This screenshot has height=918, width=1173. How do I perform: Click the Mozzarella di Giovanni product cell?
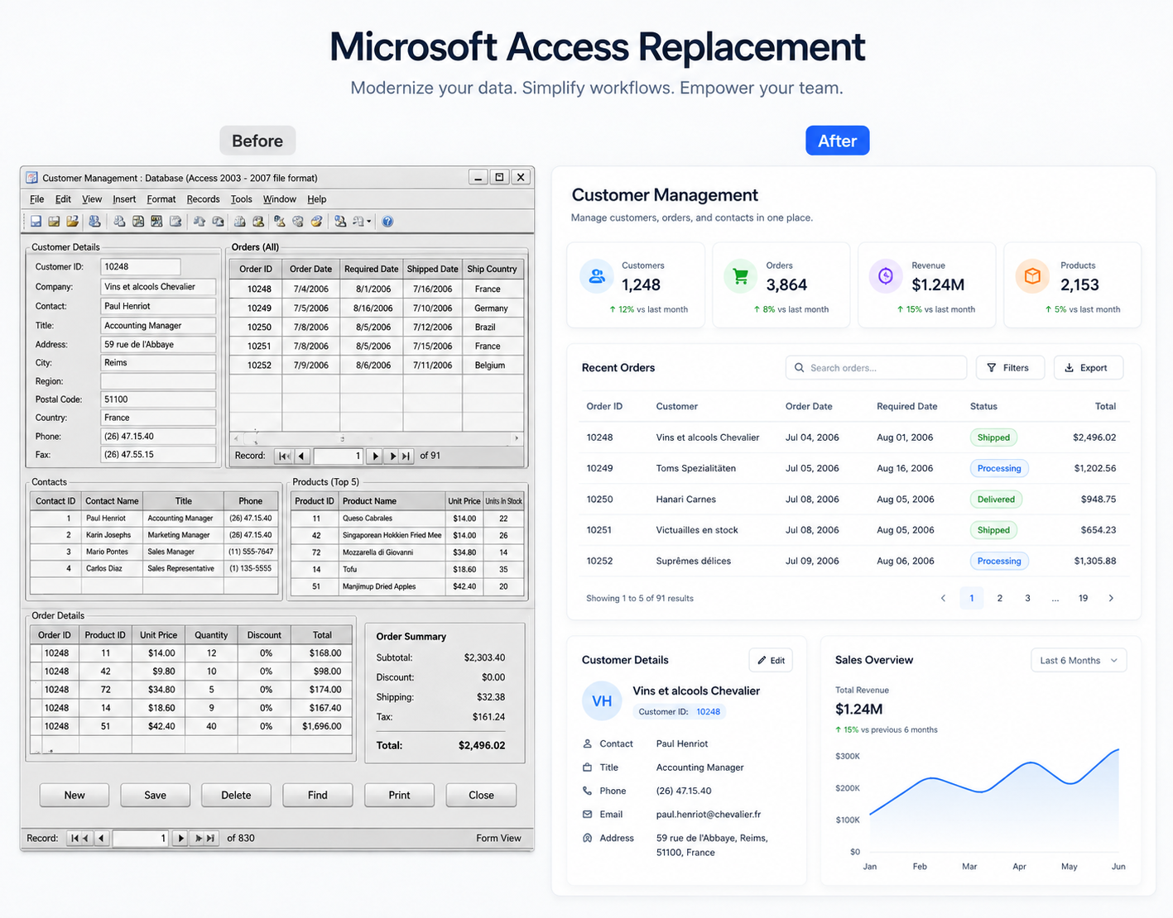[392, 552]
